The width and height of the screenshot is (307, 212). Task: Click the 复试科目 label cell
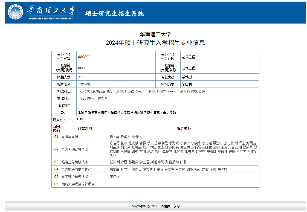[64, 98]
